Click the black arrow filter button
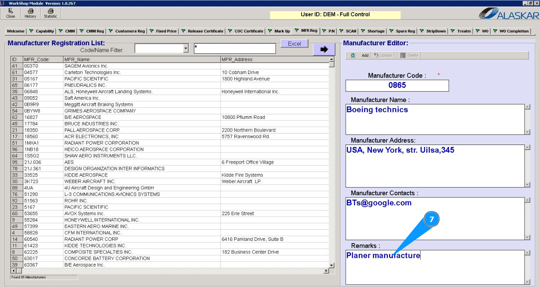This screenshot has width=540, height=288. click(324, 49)
